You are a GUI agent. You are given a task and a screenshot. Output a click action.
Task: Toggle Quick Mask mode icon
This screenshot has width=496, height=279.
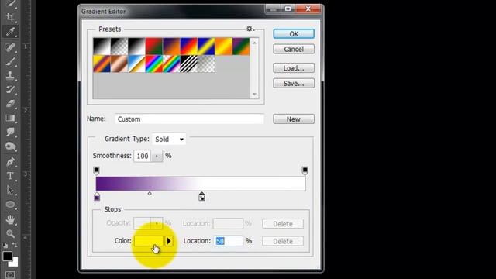tap(10, 274)
